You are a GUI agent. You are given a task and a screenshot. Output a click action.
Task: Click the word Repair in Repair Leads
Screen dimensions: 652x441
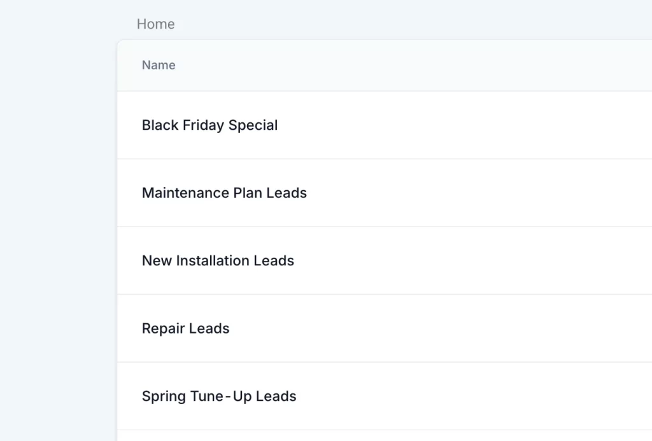coord(161,328)
